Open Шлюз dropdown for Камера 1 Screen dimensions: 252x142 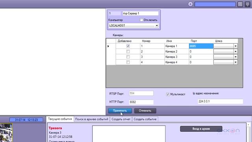point(235,46)
